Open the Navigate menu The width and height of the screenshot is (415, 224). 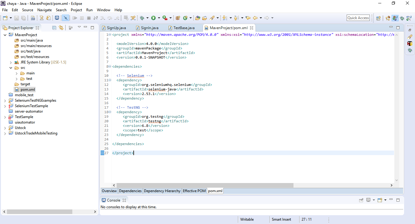[x=44, y=10]
